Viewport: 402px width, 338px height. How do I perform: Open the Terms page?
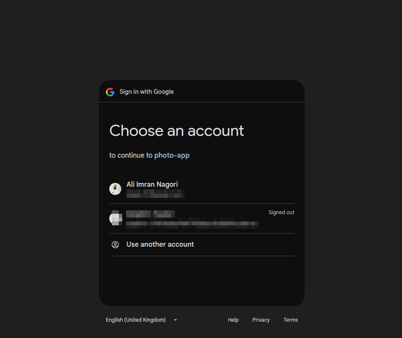click(291, 320)
